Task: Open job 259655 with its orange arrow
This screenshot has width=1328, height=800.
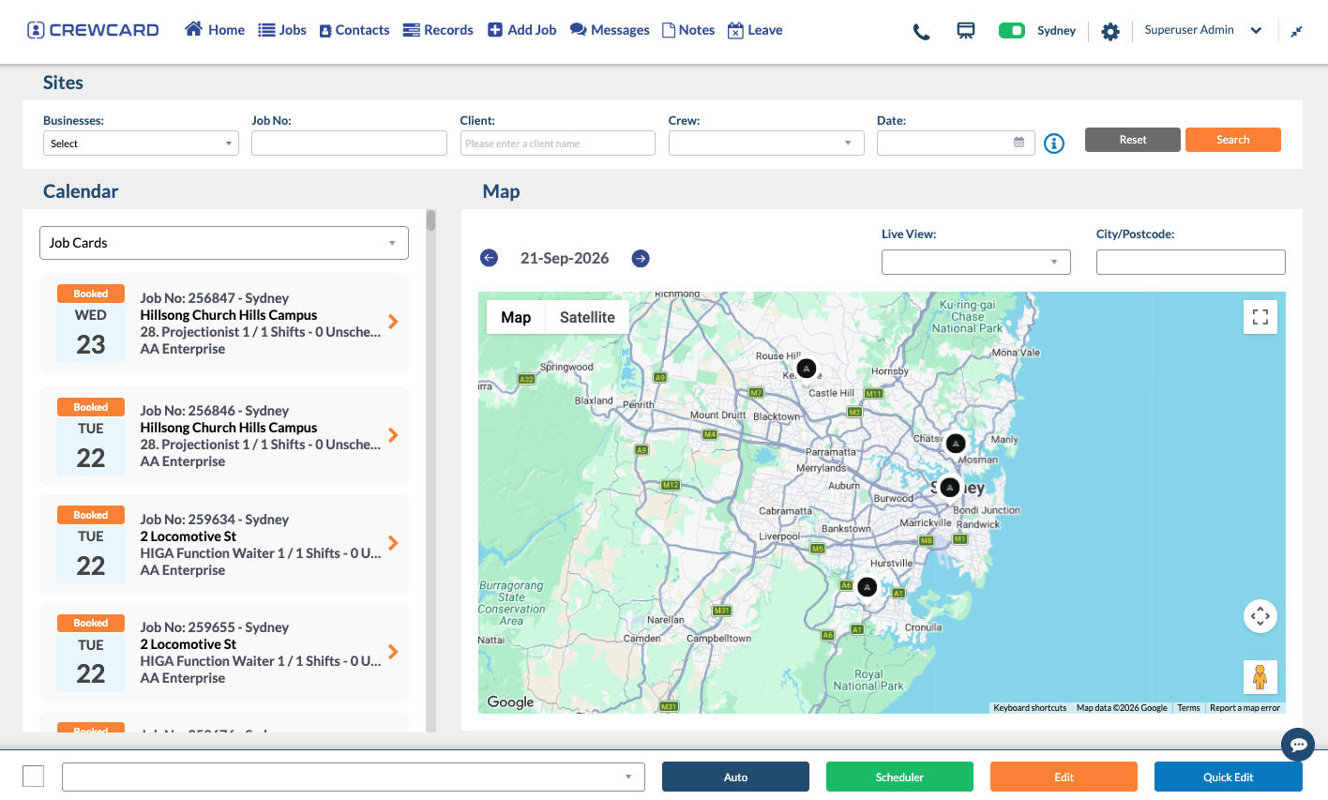Action: tap(393, 652)
